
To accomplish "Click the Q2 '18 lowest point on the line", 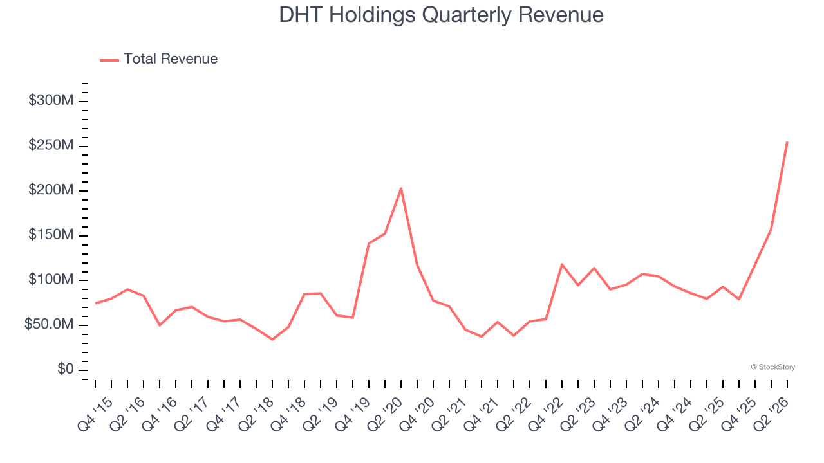I will click(x=272, y=339).
